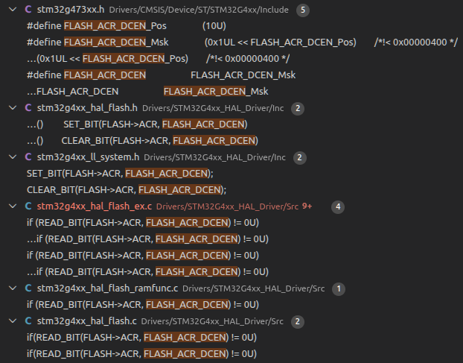Open '…() CLEAR_BIT(FLASH->ACR, FLASH_ACR_DCEN)' match
The height and width of the screenshot is (363, 463).
coord(142,141)
